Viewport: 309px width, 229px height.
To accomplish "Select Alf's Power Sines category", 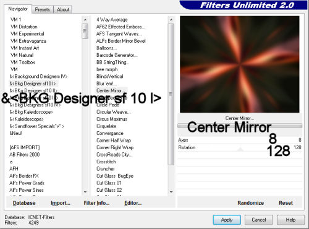I will [x=27, y=190].
